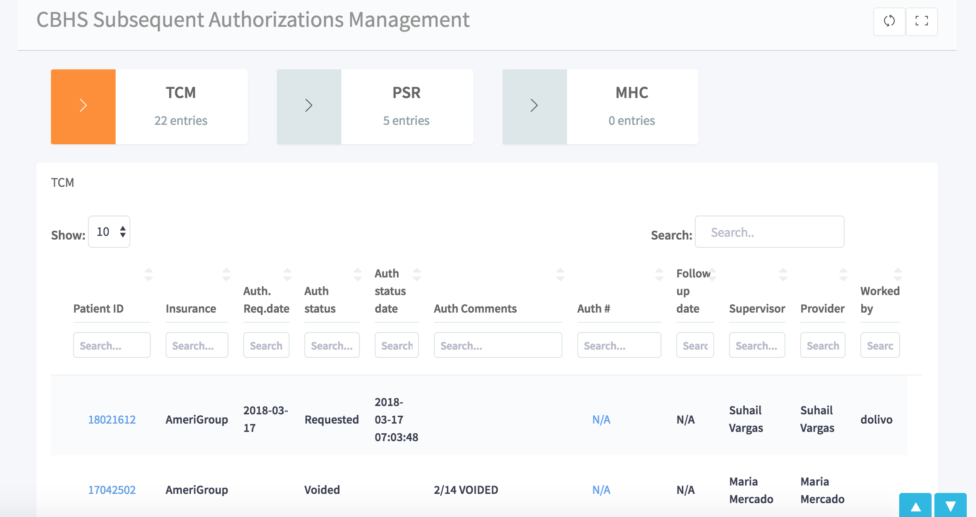Click the dolivo worked-by cell
This screenshot has height=517, width=976.
[x=877, y=419]
